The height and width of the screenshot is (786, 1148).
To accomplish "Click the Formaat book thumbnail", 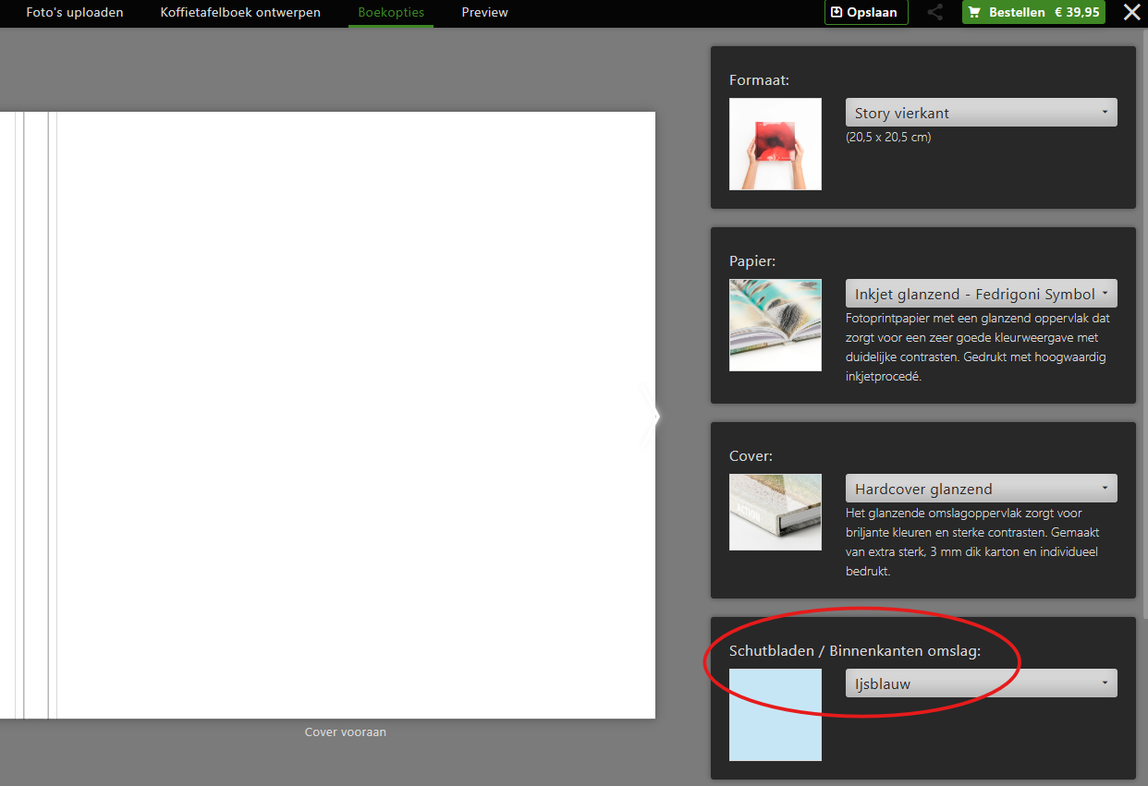I will 775,144.
